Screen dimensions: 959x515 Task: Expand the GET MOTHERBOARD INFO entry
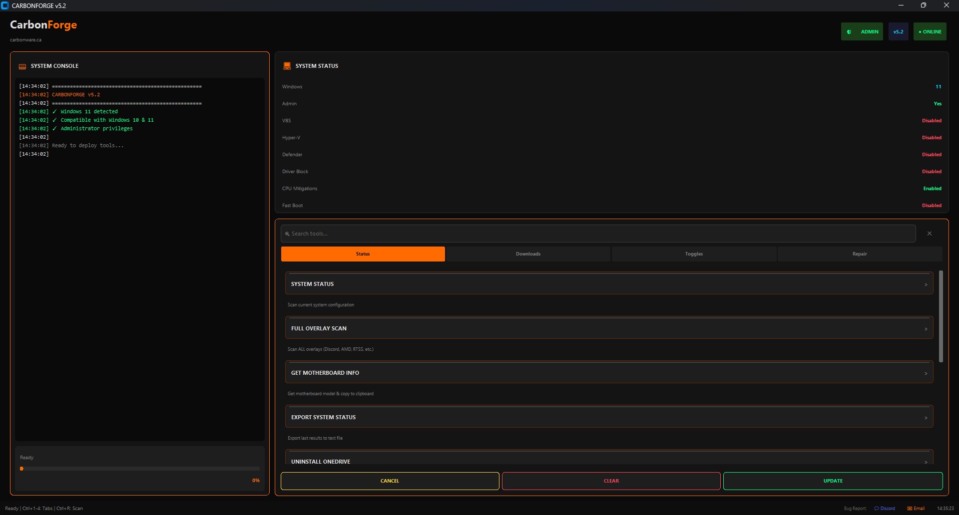click(x=608, y=372)
